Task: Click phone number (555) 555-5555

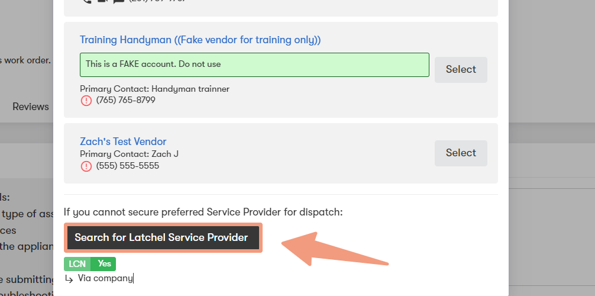Action: click(128, 166)
